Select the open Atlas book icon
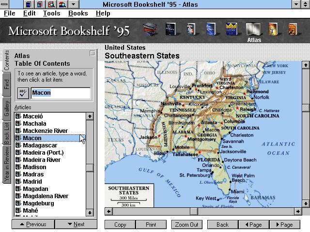This screenshot has height=232, width=310. (x=253, y=29)
